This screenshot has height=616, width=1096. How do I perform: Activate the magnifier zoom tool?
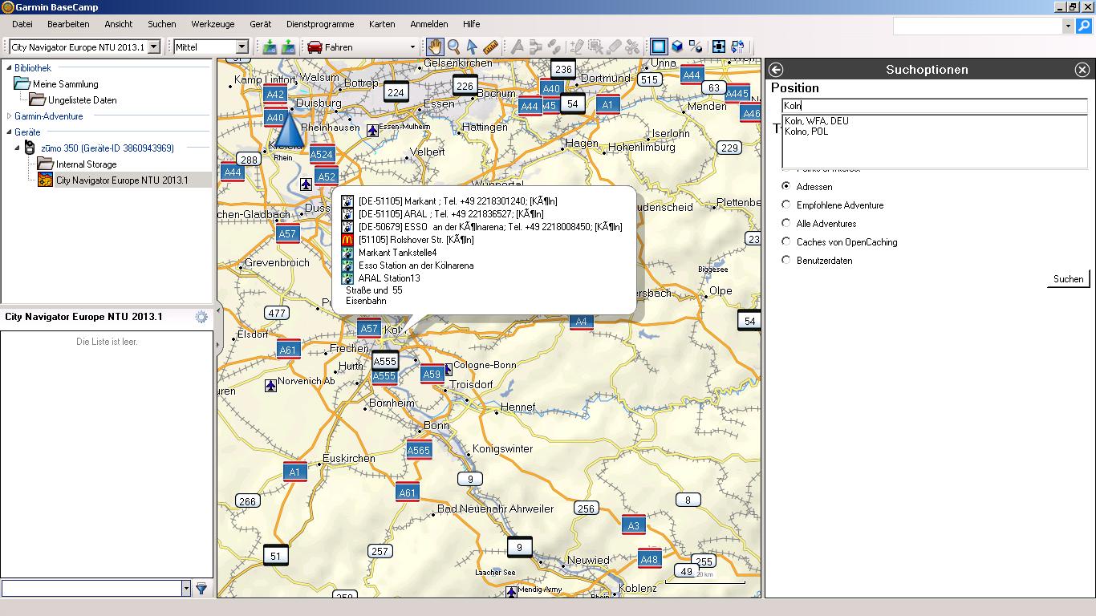click(x=453, y=47)
